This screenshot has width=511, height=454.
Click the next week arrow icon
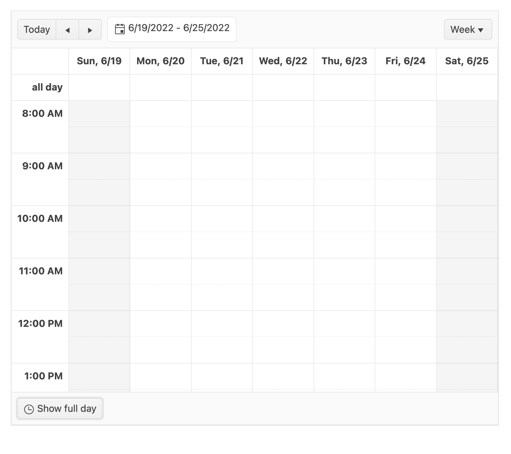point(90,30)
